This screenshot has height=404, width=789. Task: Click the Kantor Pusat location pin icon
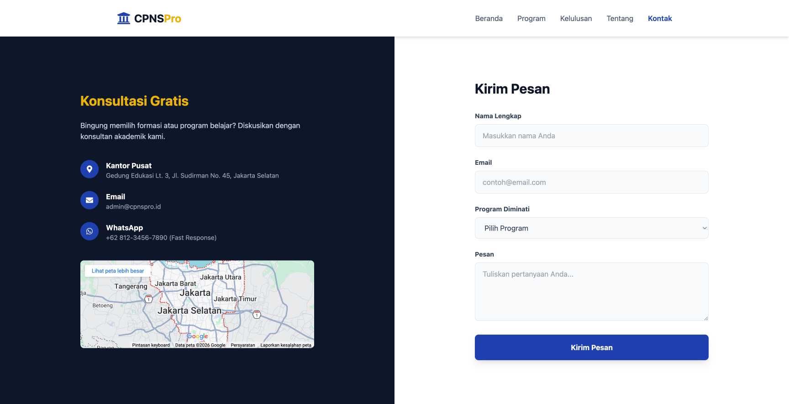pyautogui.click(x=89, y=169)
